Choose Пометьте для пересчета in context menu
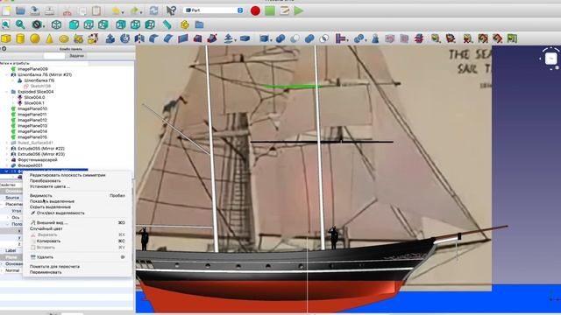The image size is (561, 315). click(x=54, y=266)
